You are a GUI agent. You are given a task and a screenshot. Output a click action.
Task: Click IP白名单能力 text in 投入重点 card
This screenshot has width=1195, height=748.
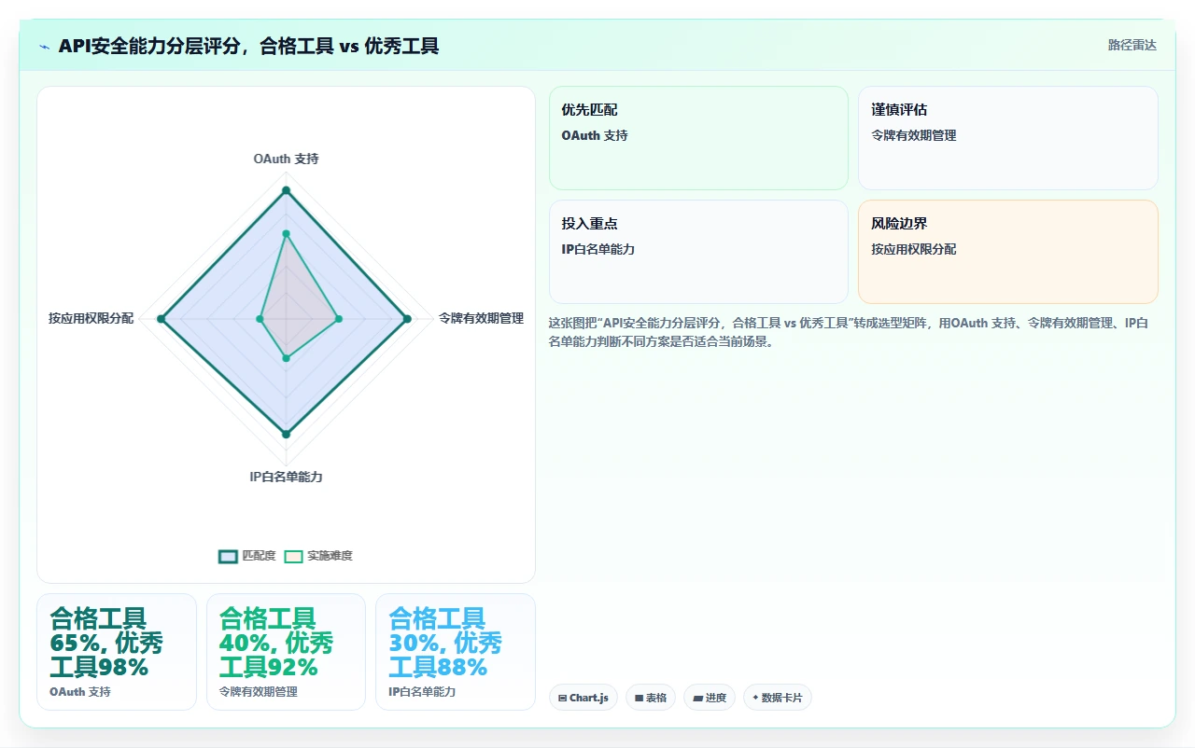[x=598, y=250]
